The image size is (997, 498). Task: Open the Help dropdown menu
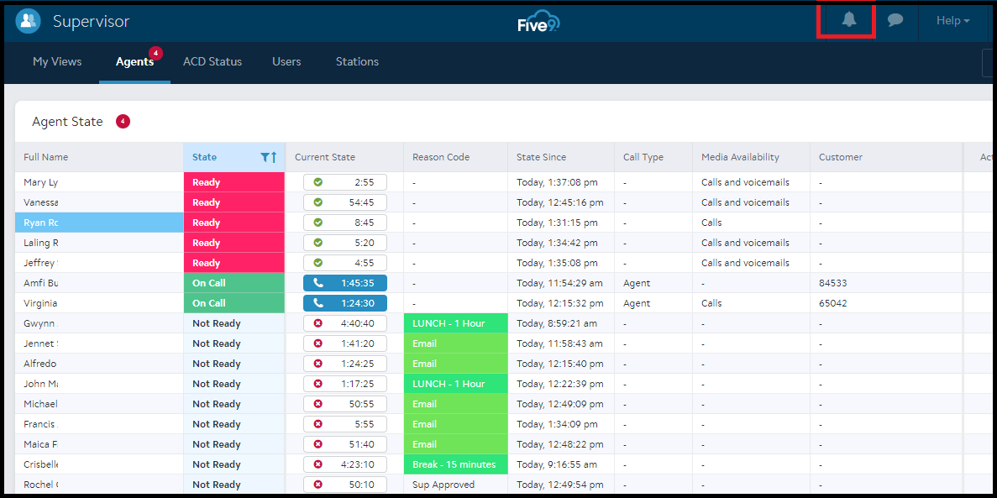[952, 20]
